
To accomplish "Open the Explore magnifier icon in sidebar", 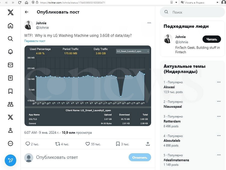I will 10,38.
